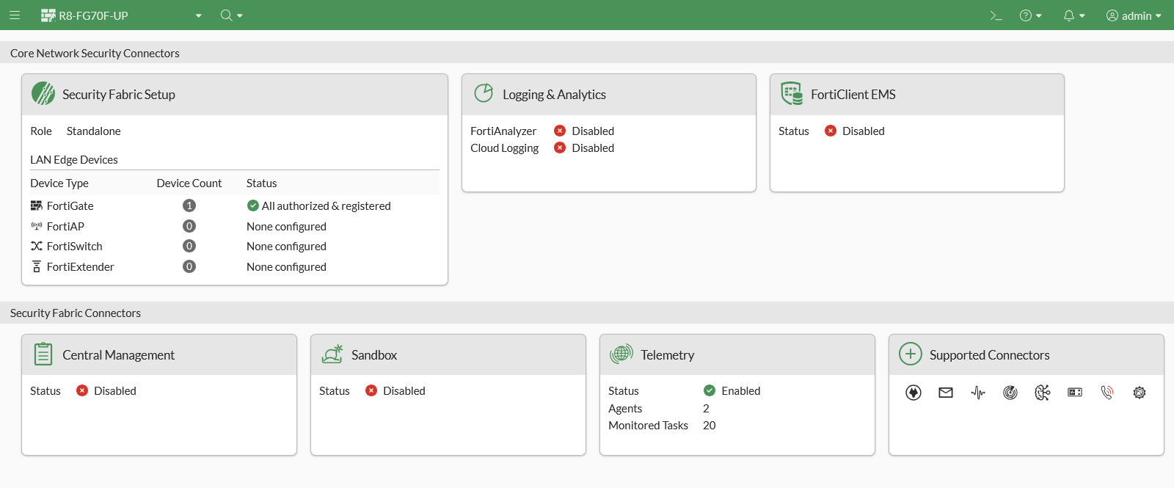Click the wolf-head connector icon
This screenshot has width=1174, height=488.
[914, 393]
